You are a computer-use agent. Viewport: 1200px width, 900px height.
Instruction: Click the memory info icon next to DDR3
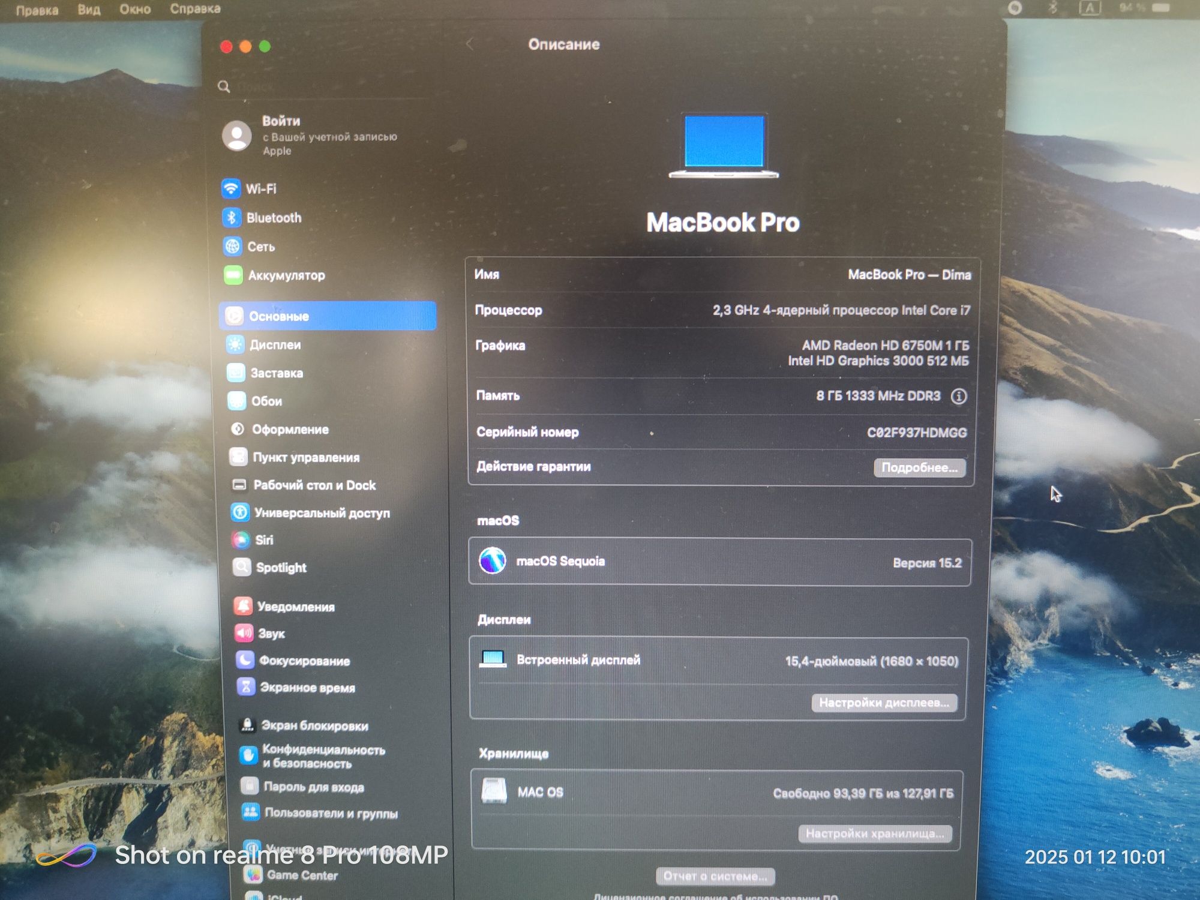tap(959, 396)
